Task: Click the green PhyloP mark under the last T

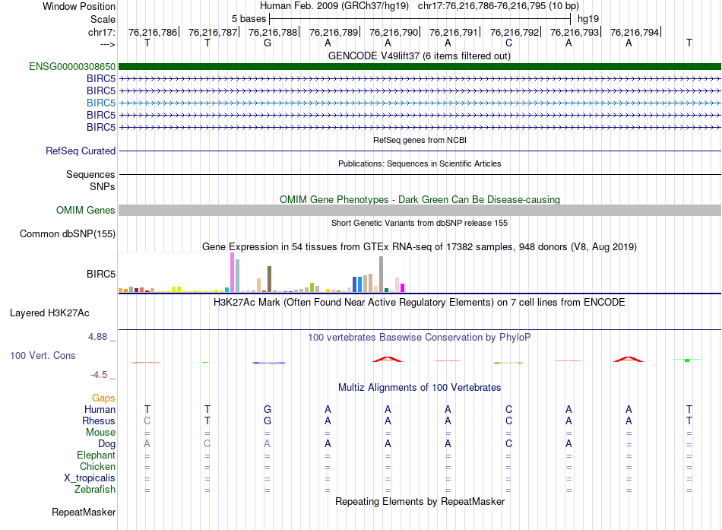Action: pos(687,360)
